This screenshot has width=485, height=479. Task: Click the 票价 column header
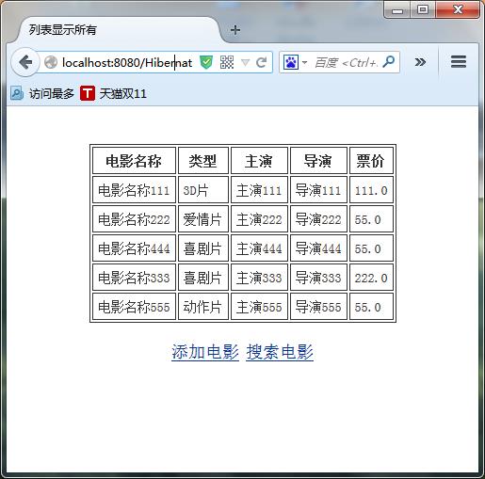click(371, 161)
